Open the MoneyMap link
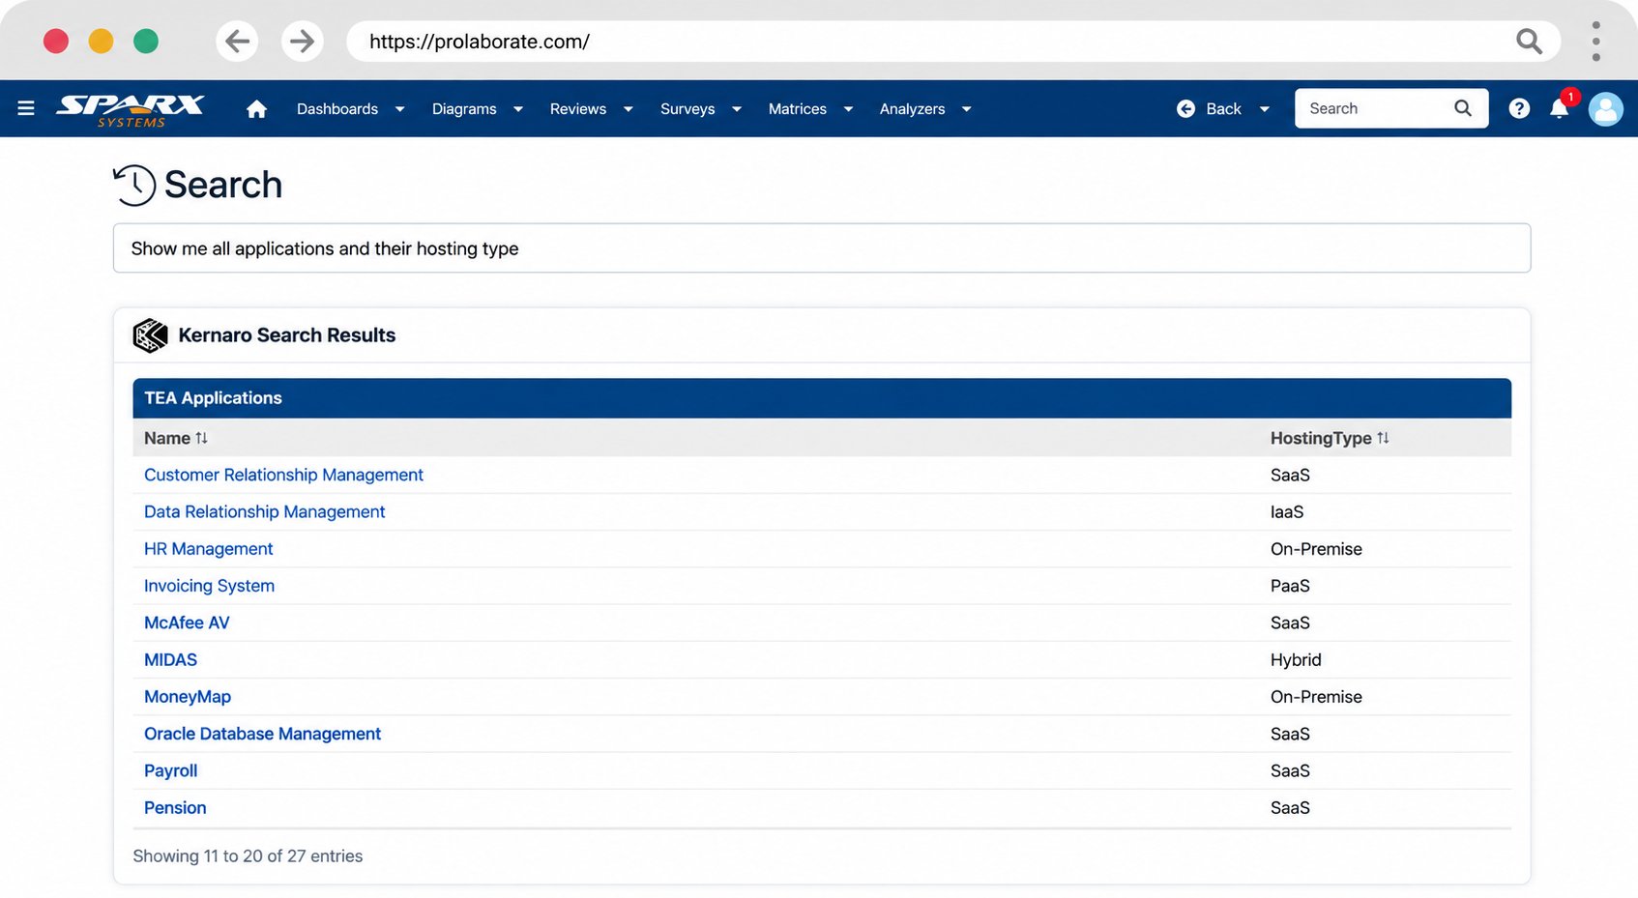This screenshot has height=898, width=1638. pos(188,697)
